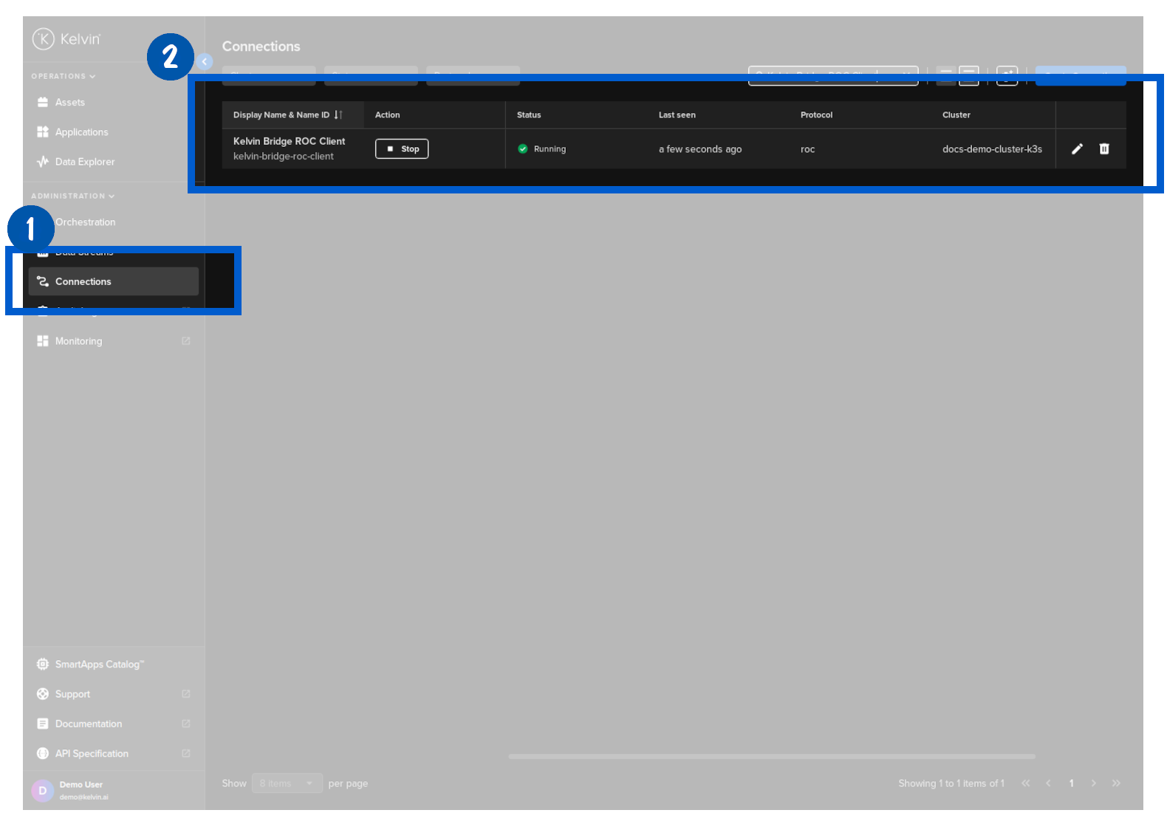The height and width of the screenshot is (827, 1167).
Task: Click the Kelvin logo in the sidebar
Action: pyautogui.click(x=66, y=39)
